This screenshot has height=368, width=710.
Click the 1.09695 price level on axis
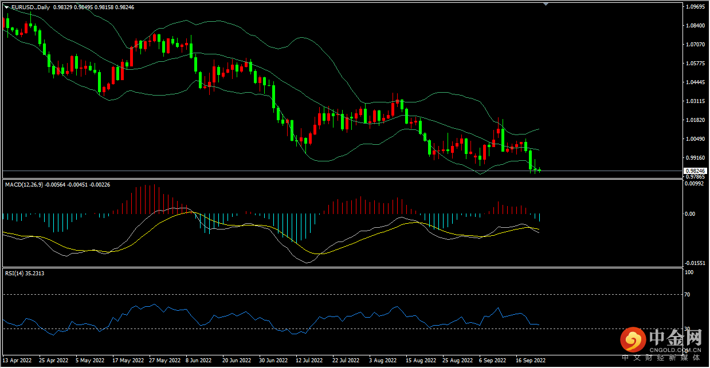click(695, 7)
